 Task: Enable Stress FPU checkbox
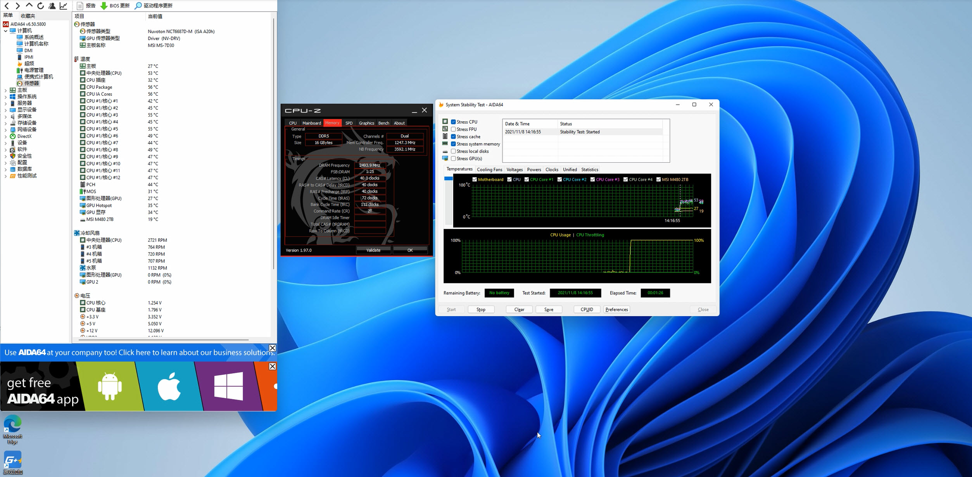coord(453,129)
